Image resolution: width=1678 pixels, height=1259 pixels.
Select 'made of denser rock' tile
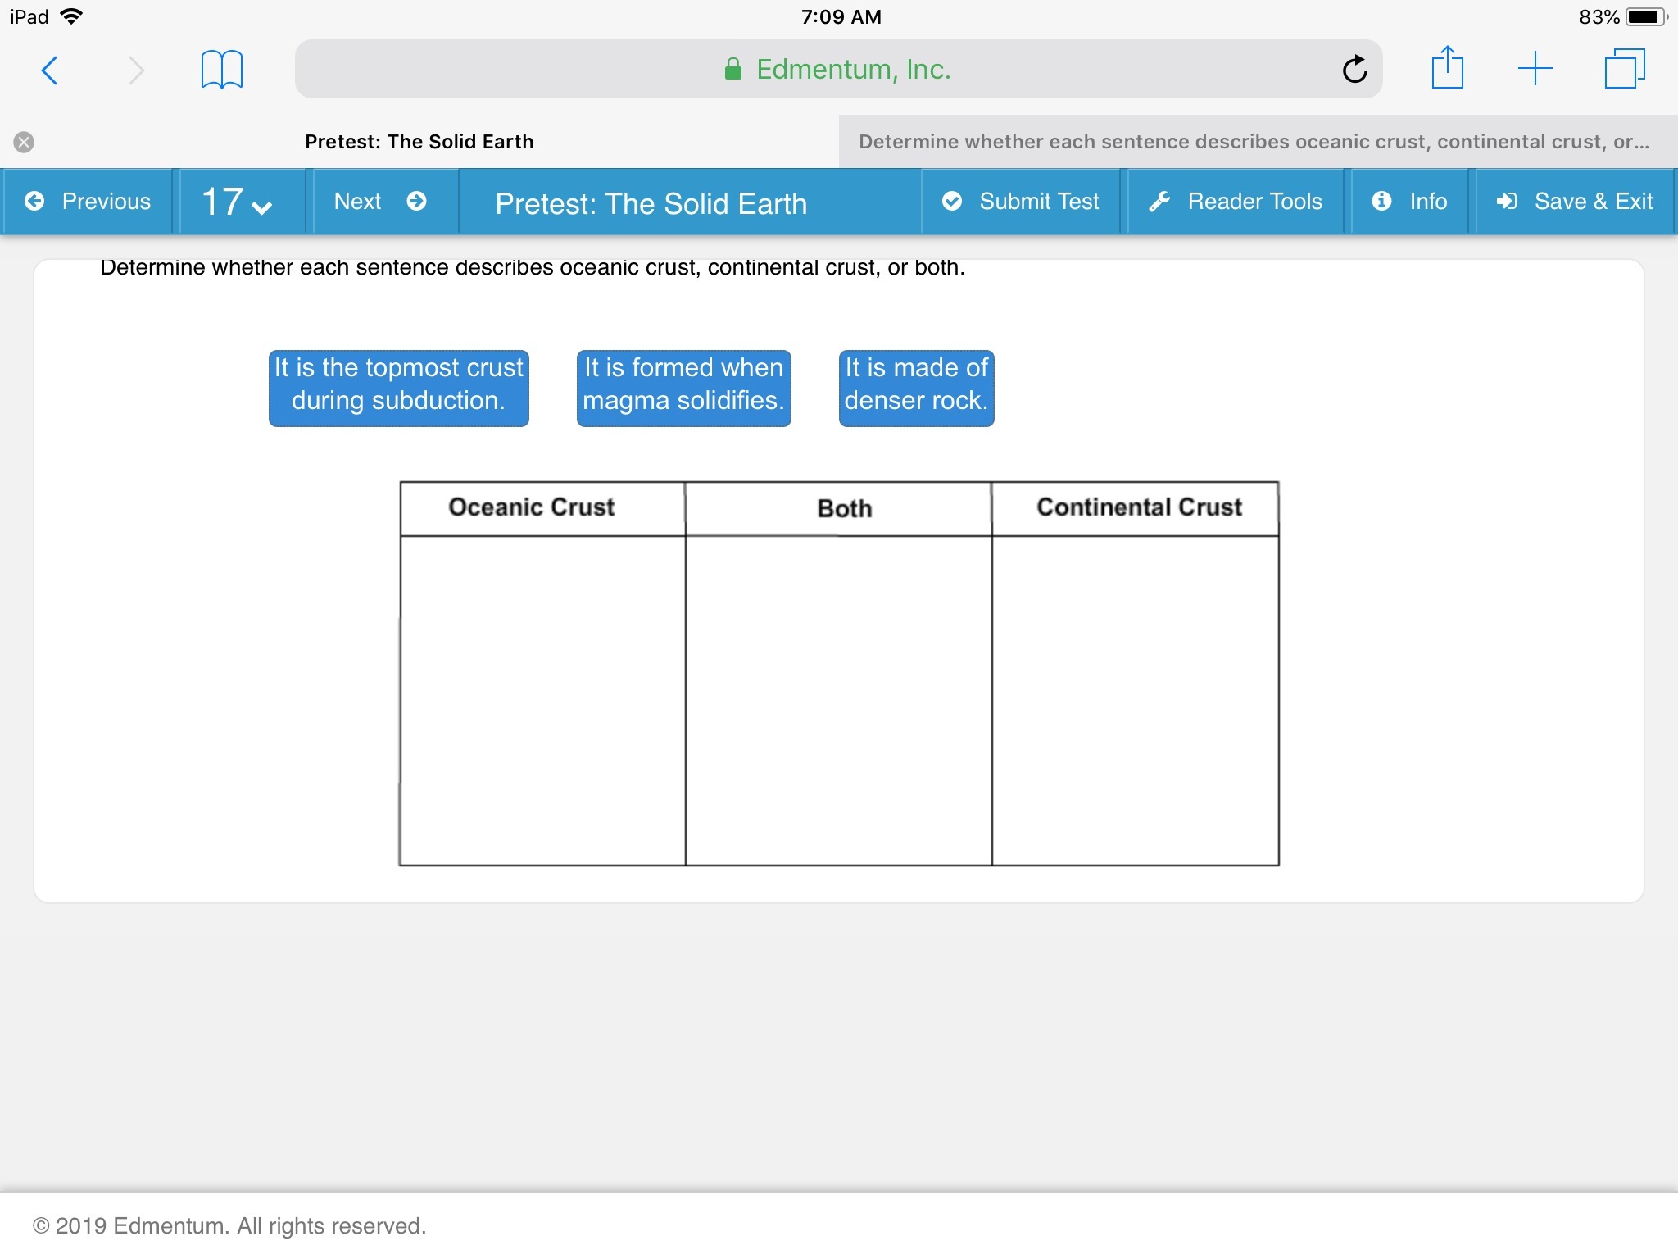pos(916,389)
